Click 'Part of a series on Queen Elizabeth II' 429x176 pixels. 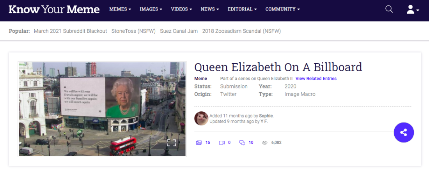(256, 78)
